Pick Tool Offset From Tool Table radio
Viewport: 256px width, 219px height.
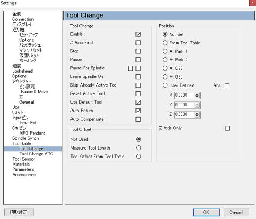point(138,157)
